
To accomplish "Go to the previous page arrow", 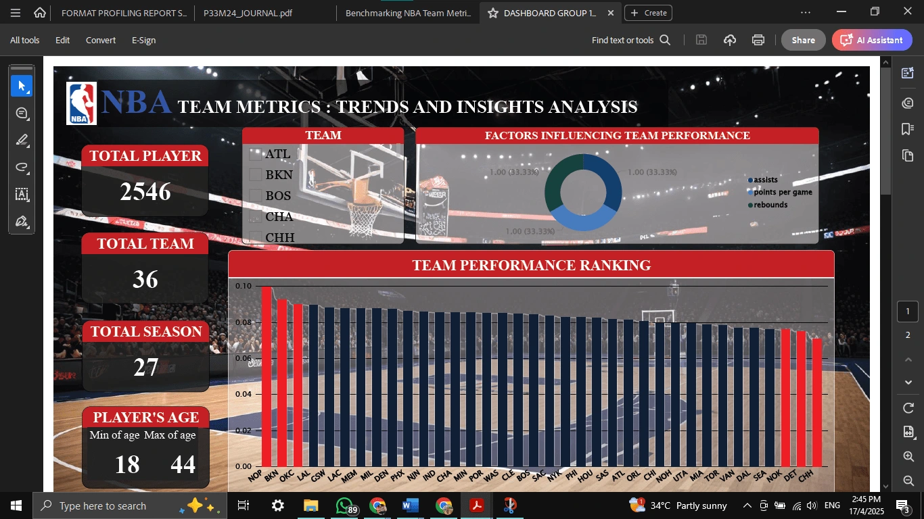I will point(908,360).
